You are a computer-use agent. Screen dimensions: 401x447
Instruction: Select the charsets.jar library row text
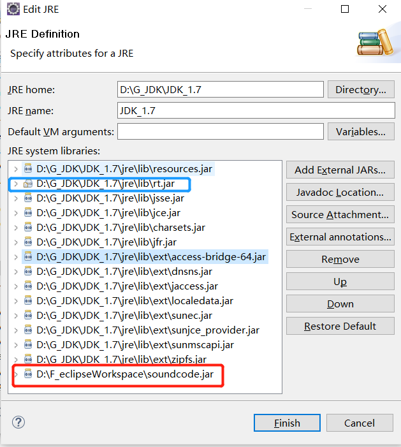121,228
